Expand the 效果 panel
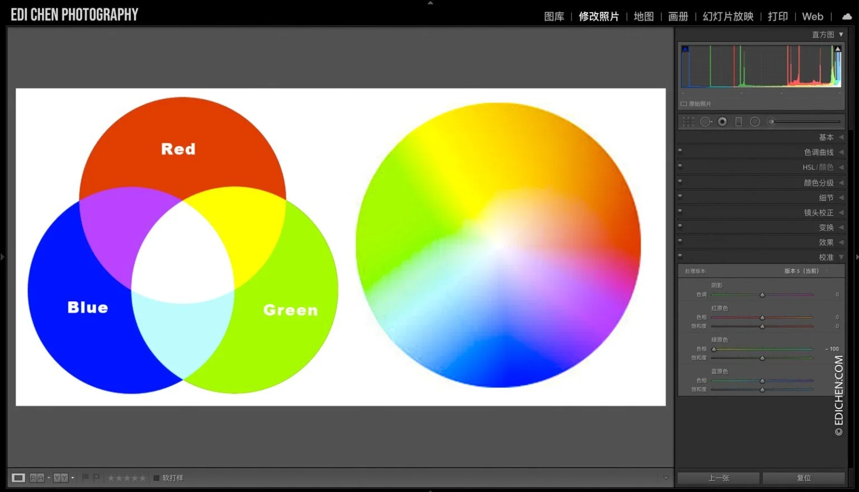Image resolution: width=859 pixels, height=492 pixels. pyautogui.click(x=841, y=242)
